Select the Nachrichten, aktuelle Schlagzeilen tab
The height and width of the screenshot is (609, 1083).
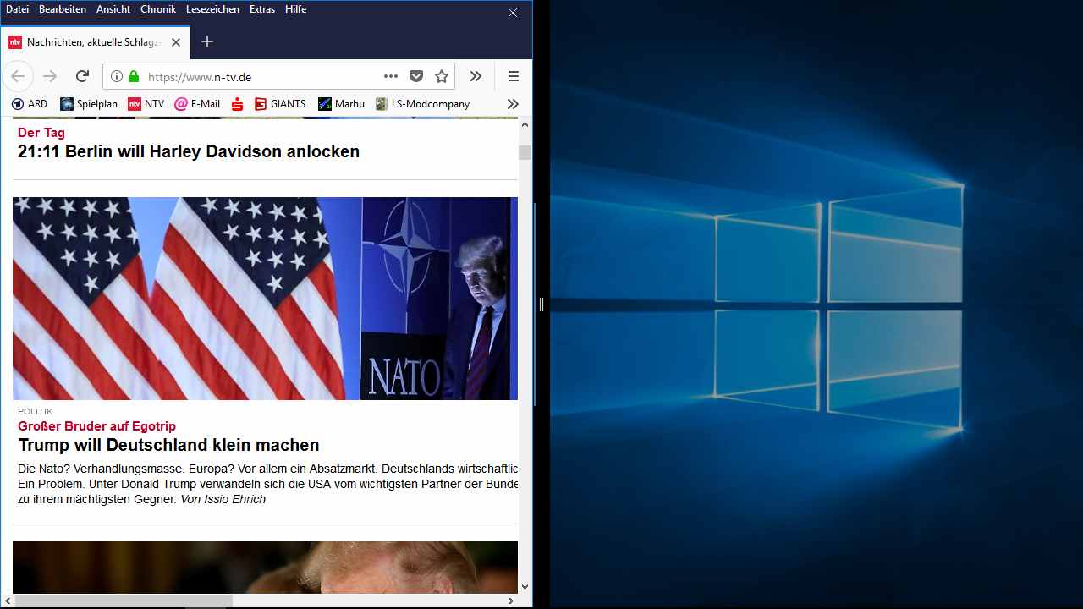[x=95, y=42]
